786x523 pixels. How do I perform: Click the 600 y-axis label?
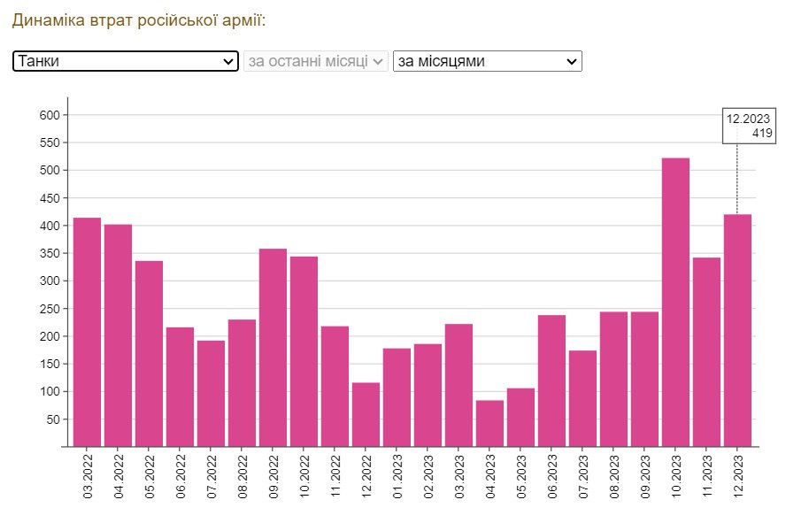49,115
